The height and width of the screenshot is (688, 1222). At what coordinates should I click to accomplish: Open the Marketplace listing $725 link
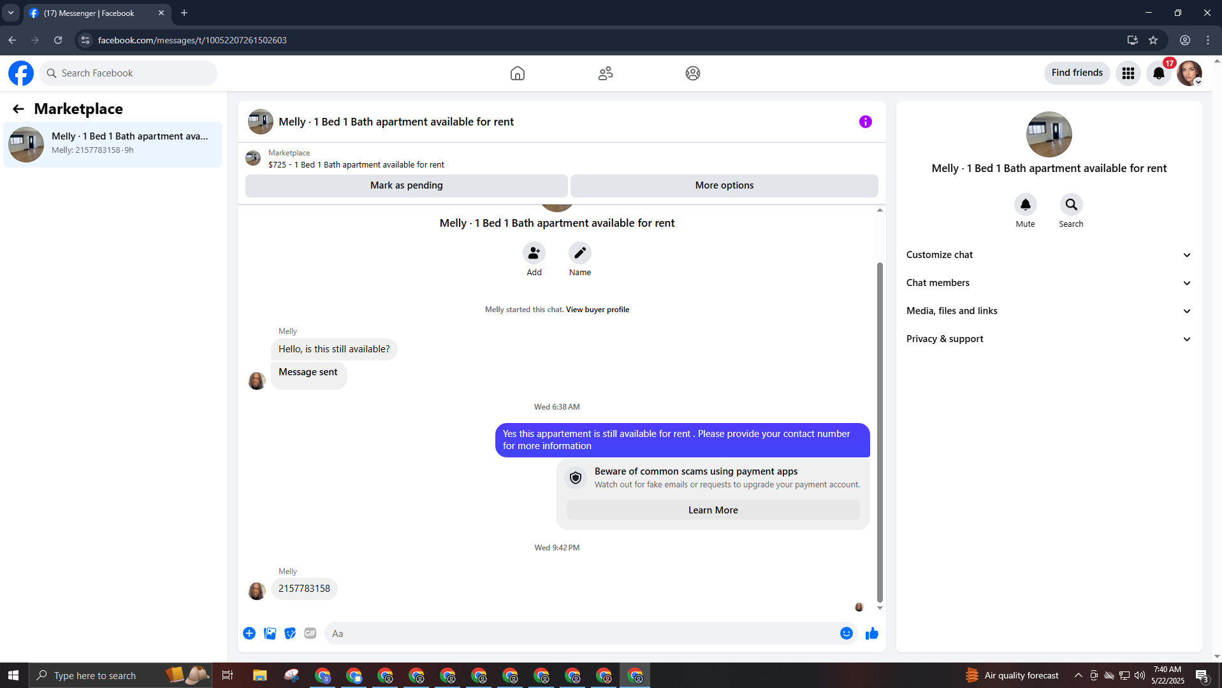click(356, 165)
